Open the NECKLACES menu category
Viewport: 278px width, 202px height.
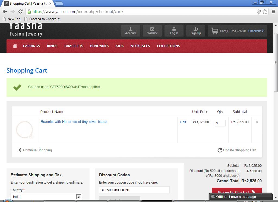coord(140,46)
